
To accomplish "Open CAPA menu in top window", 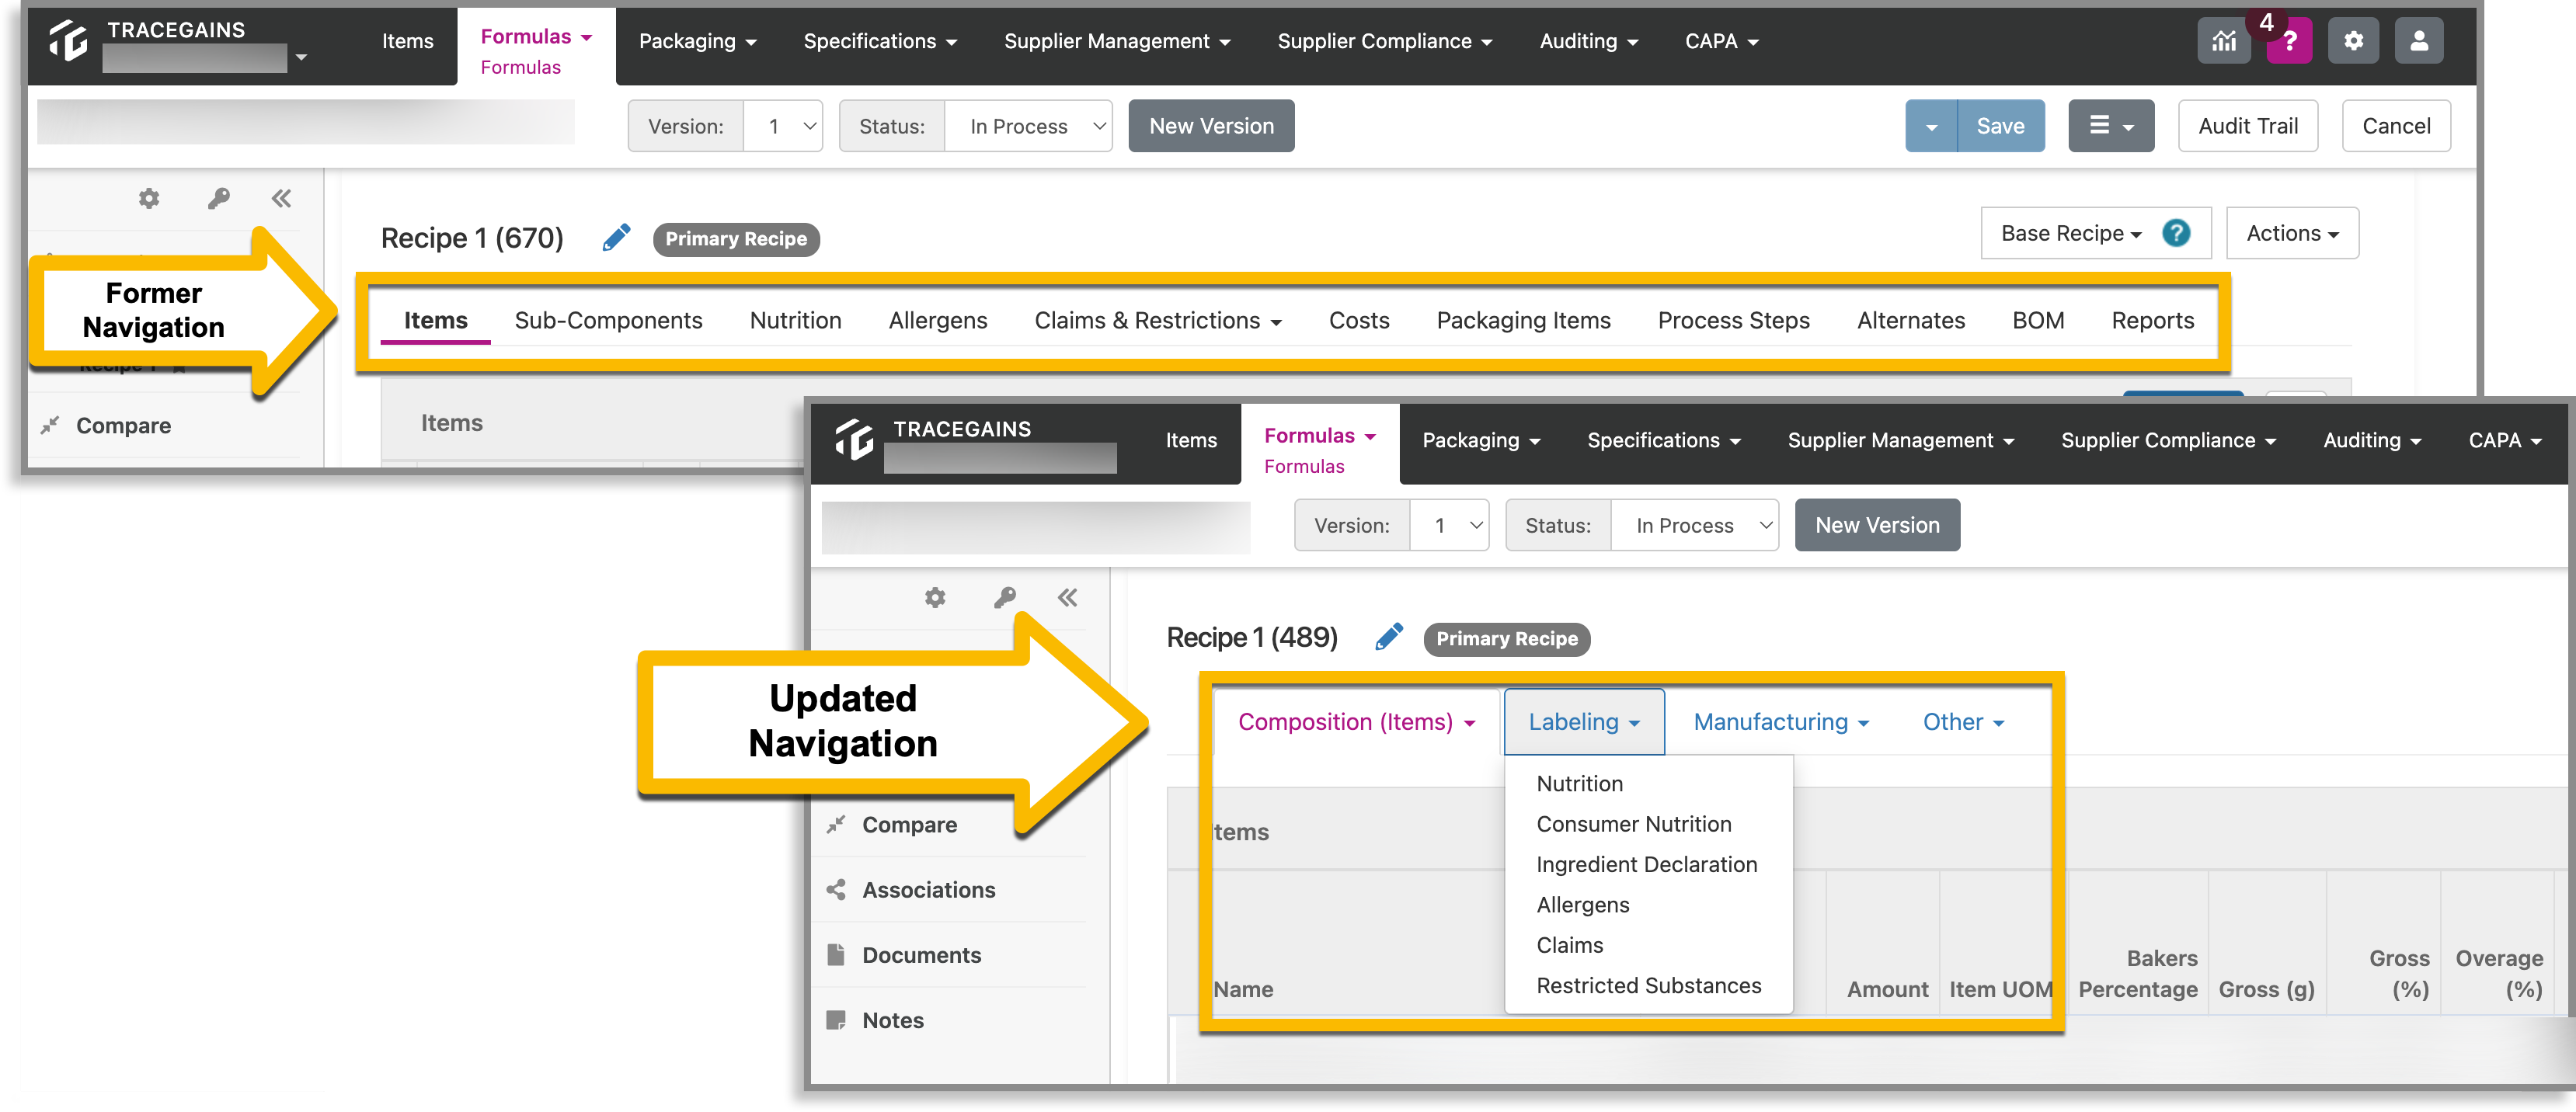I will point(1721,41).
